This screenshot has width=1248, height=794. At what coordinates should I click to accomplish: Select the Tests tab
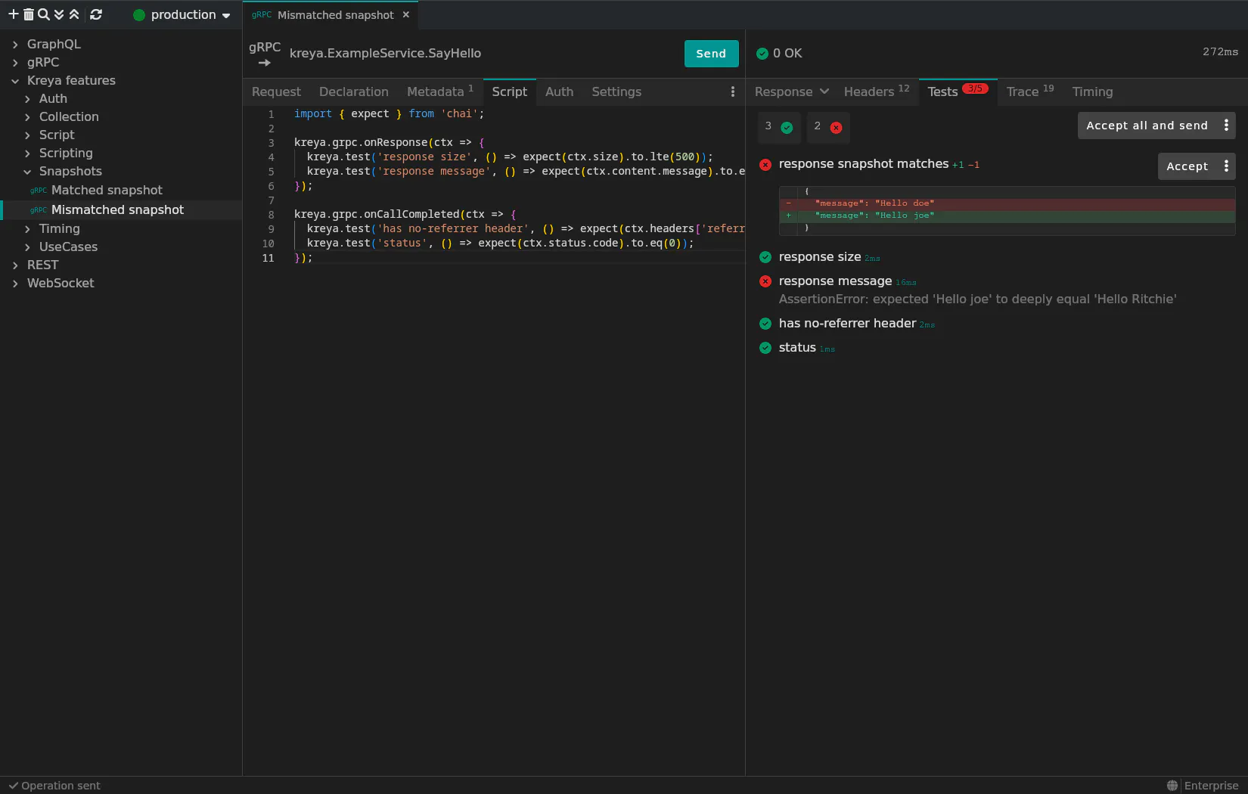[958, 91]
